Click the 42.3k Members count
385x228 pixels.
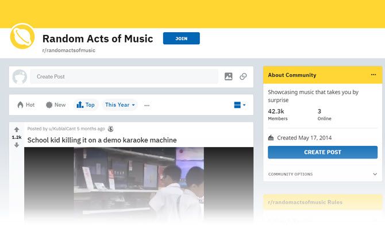click(x=278, y=115)
